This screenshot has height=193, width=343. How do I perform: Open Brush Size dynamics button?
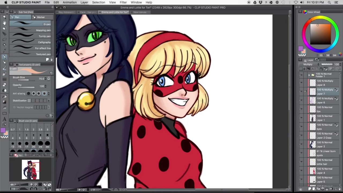tap(49, 79)
